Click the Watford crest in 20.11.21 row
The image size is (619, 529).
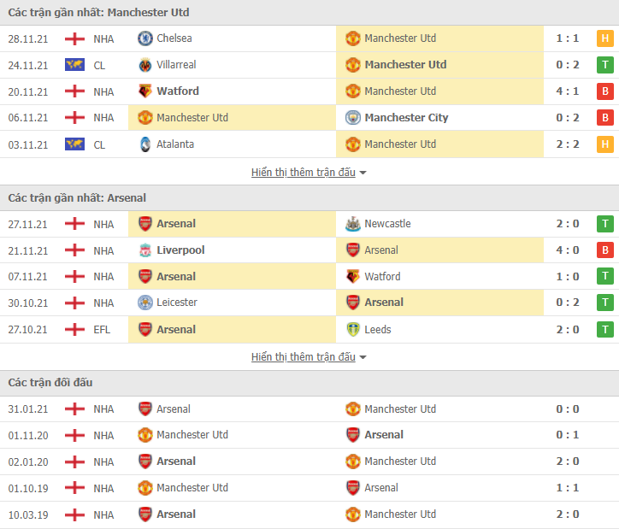(x=144, y=91)
